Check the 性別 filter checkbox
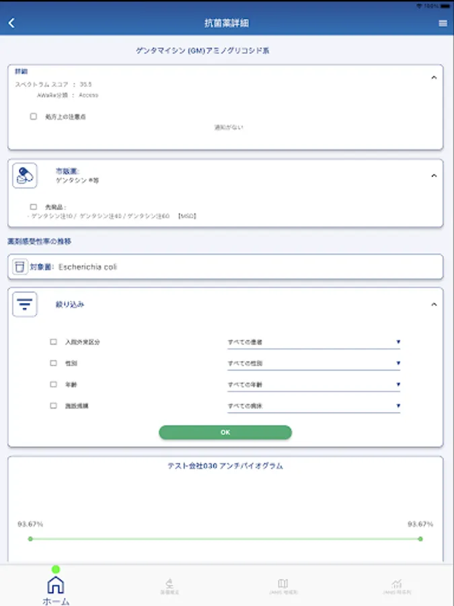 (x=53, y=364)
